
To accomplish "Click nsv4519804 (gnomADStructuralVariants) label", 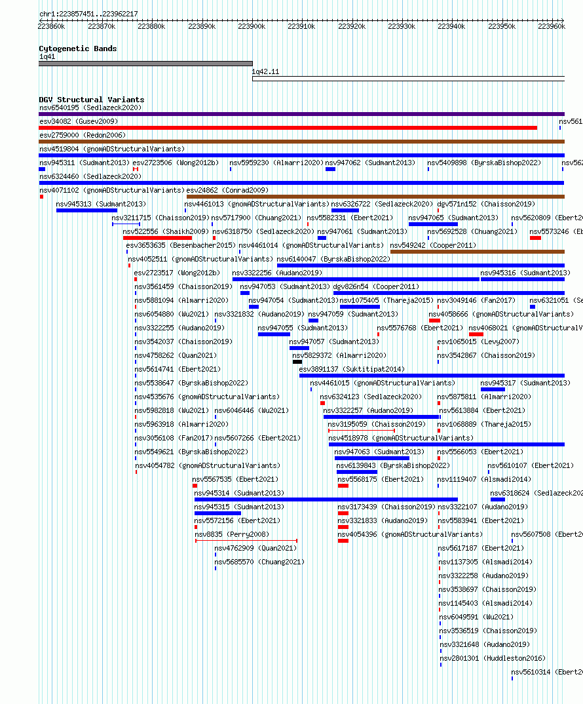I will tap(112, 149).
